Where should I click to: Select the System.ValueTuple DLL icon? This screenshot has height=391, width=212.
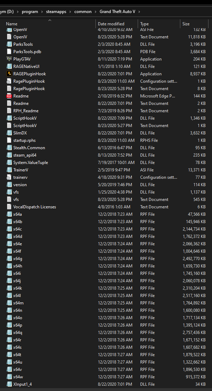[9, 163]
